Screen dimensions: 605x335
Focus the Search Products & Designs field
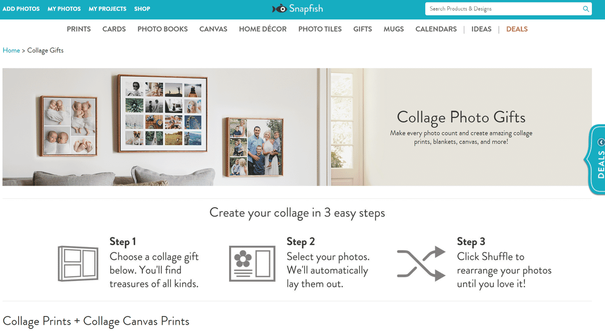(x=504, y=9)
